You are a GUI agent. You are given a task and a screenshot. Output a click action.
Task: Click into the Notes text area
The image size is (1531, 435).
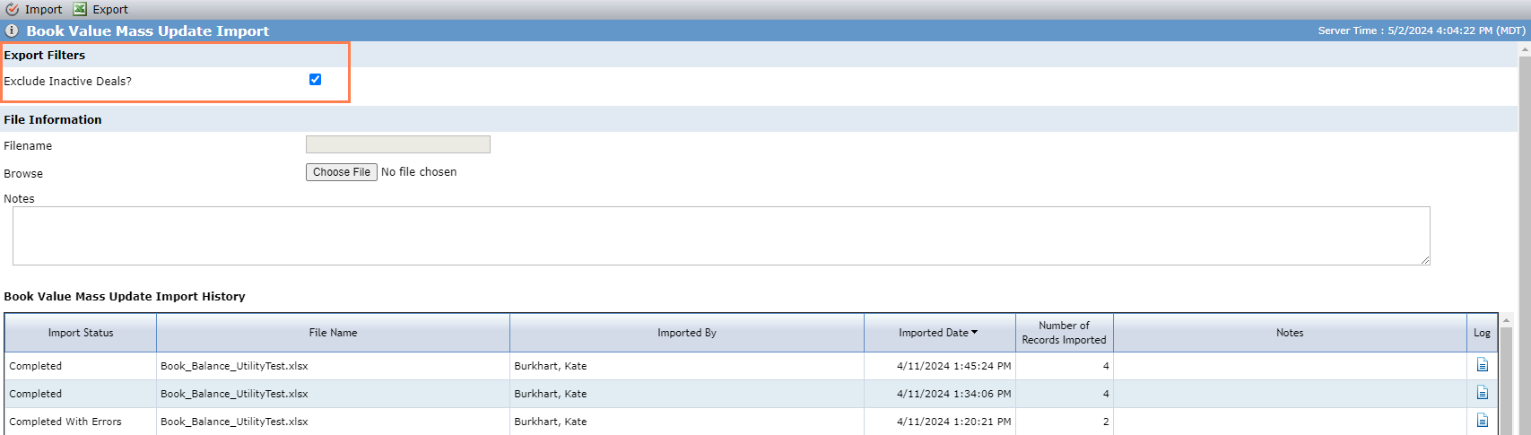point(721,236)
